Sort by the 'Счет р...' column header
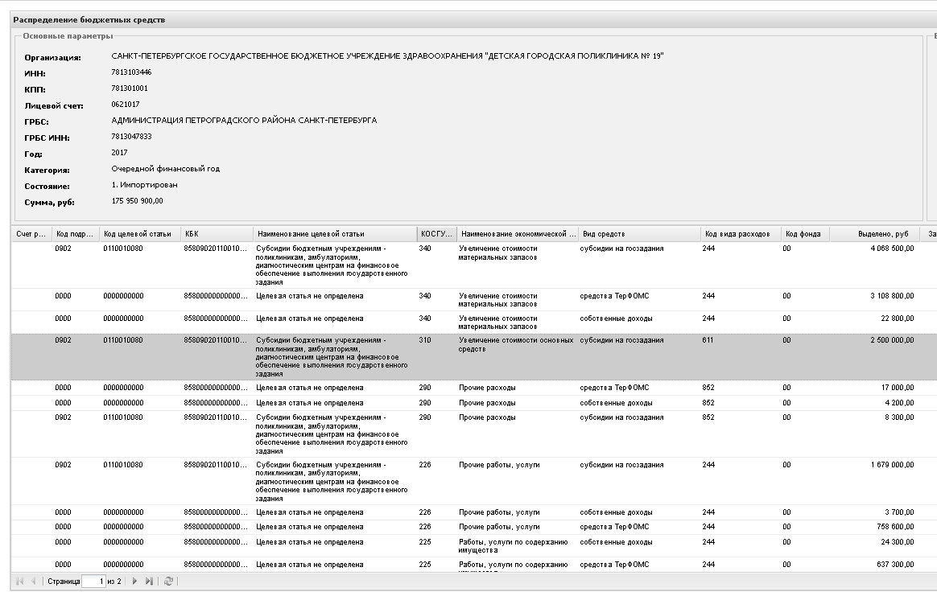 [31, 233]
